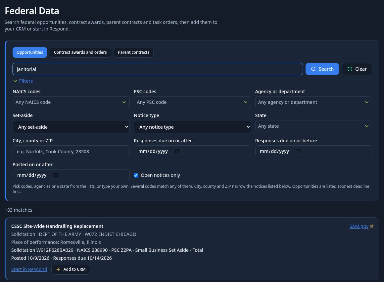
Task: Open the PSC codes dropdown
Action: click(x=192, y=102)
